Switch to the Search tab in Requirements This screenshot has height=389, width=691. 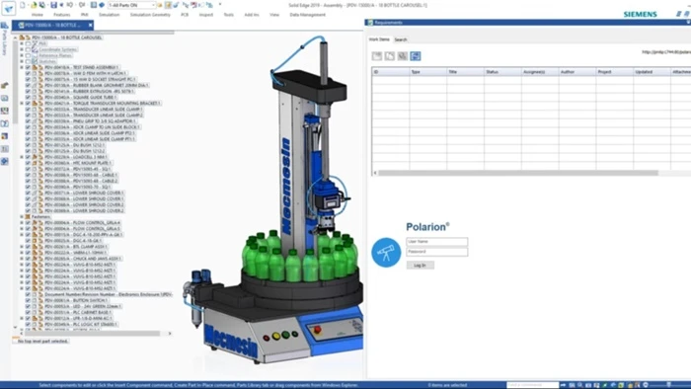[401, 39]
